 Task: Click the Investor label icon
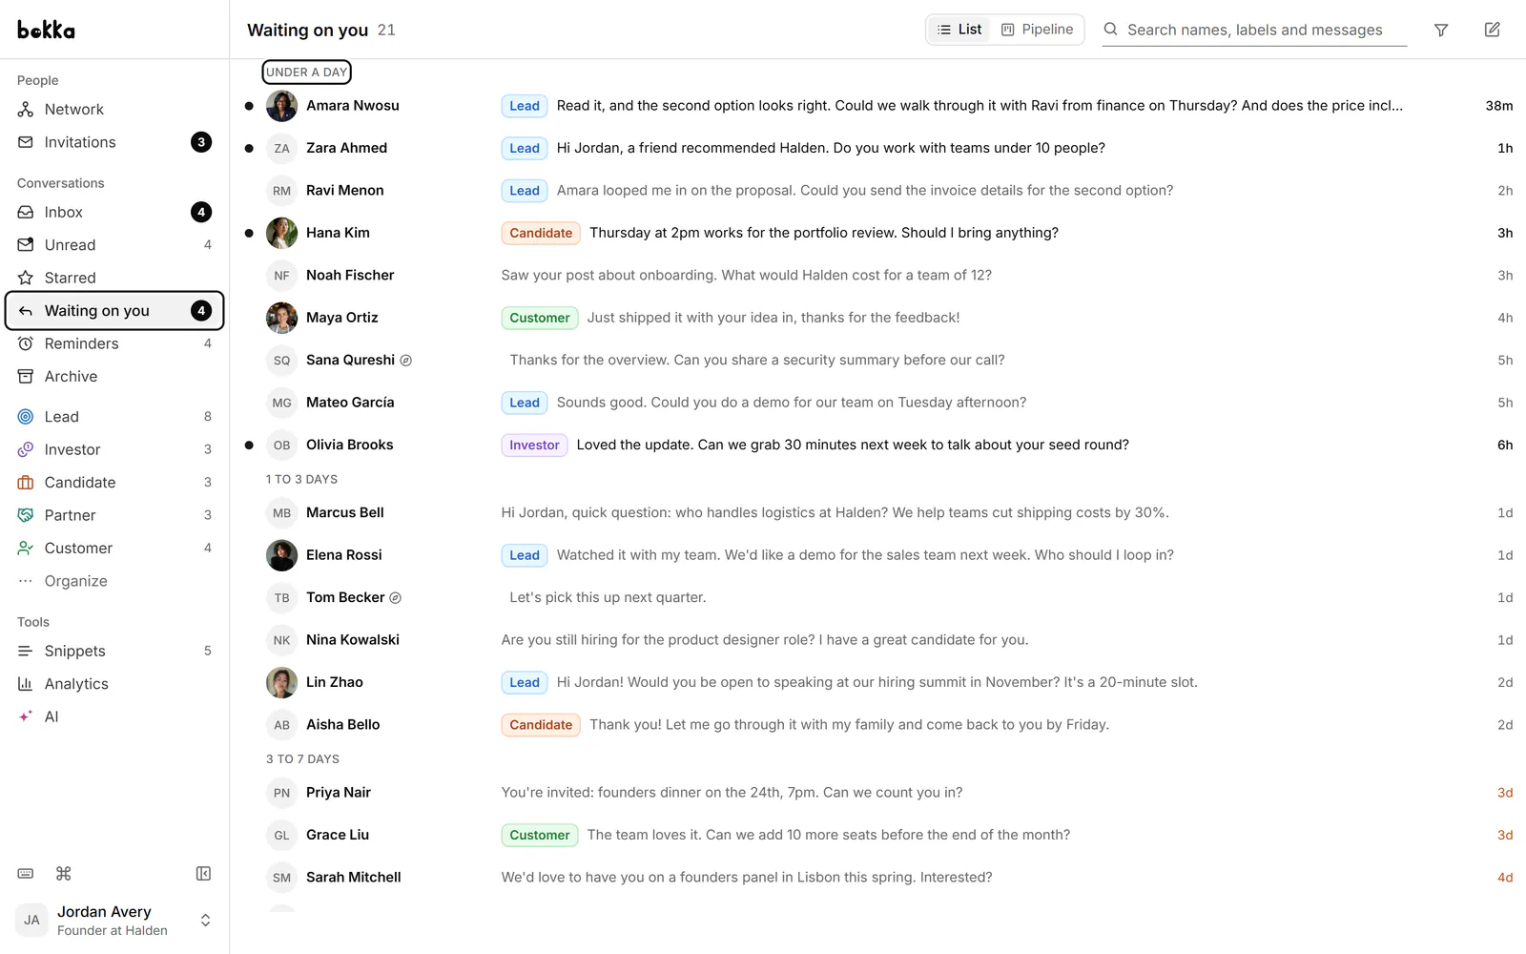click(26, 449)
